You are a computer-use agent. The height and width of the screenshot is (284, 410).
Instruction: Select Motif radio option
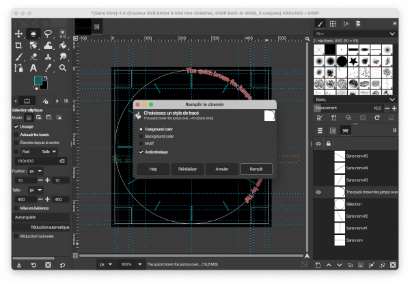pyautogui.click(x=141, y=143)
